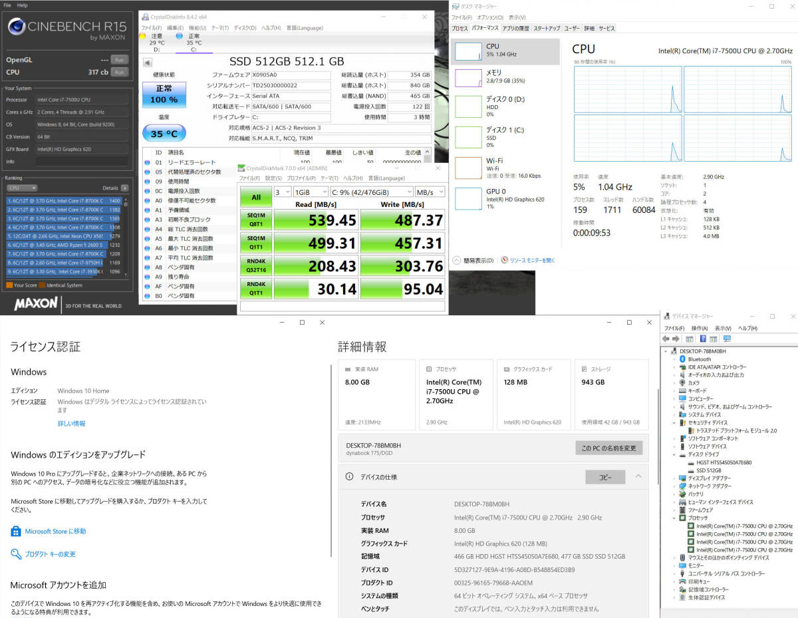This screenshot has width=798, height=618.
Task: Open the MB/s unit dropdown in CrystalDiskMark
Action: click(x=430, y=192)
